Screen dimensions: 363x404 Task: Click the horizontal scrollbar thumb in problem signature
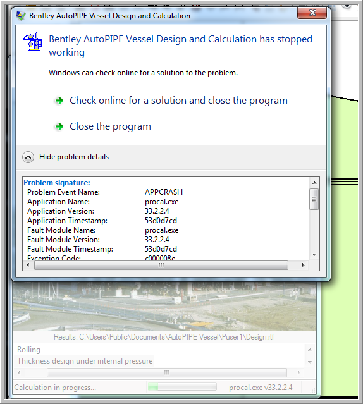161,265
